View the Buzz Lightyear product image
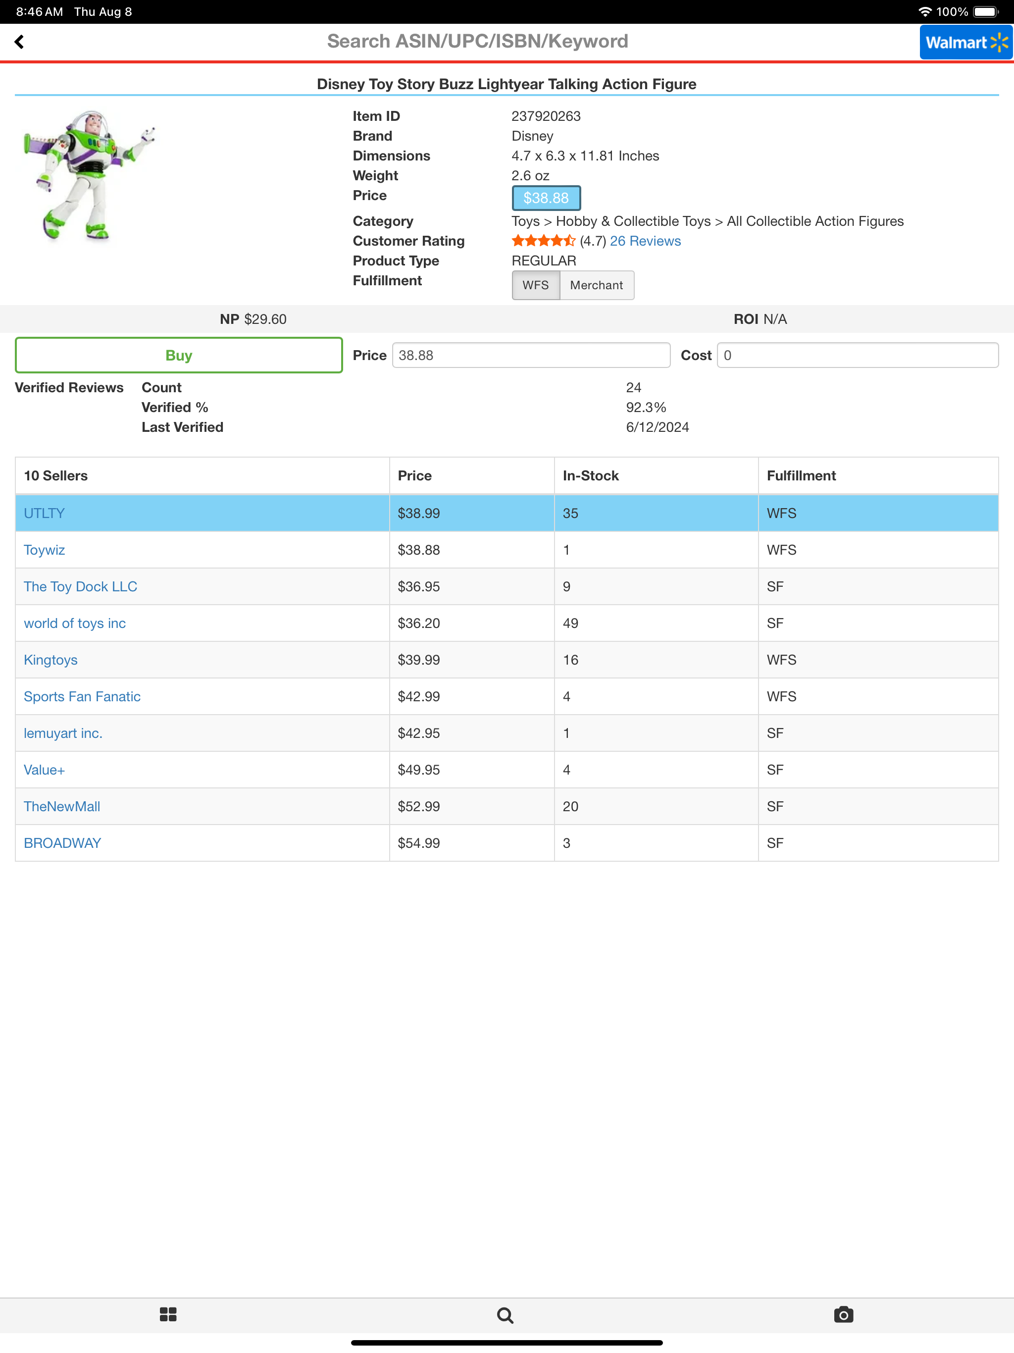 tap(90, 175)
